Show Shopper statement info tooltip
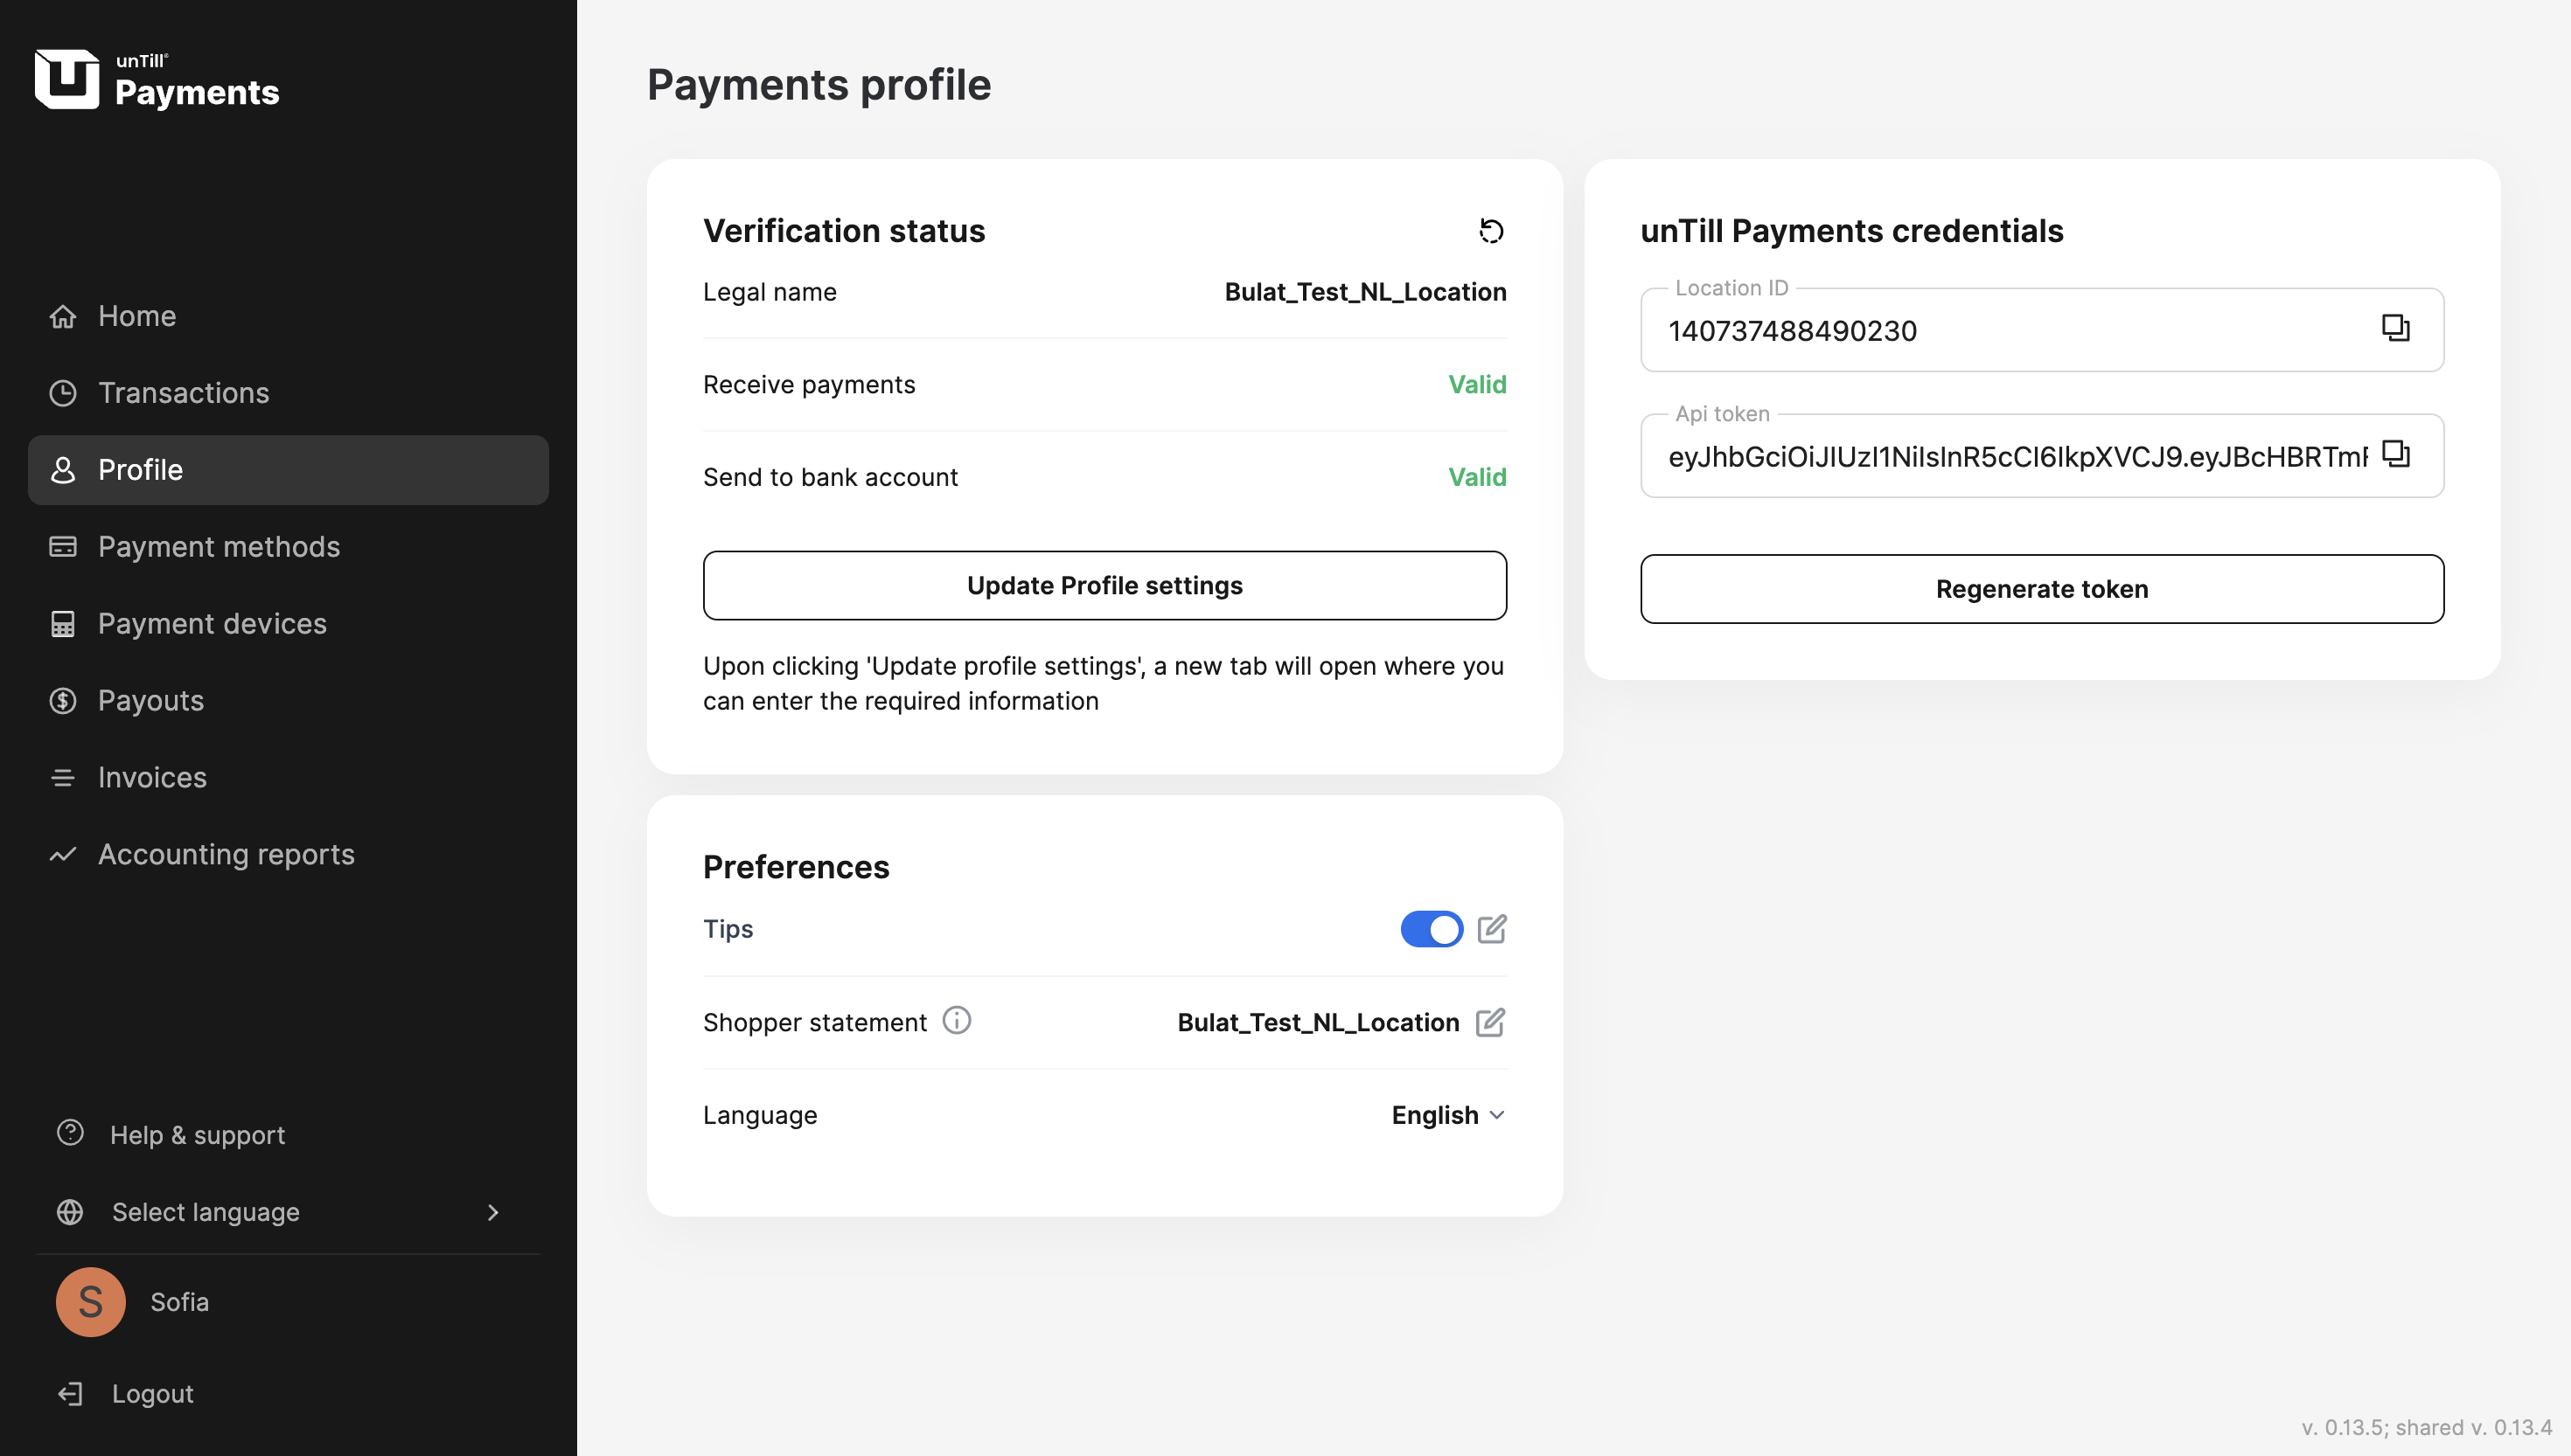The image size is (2571, 1456). (x=957, y=1020)
